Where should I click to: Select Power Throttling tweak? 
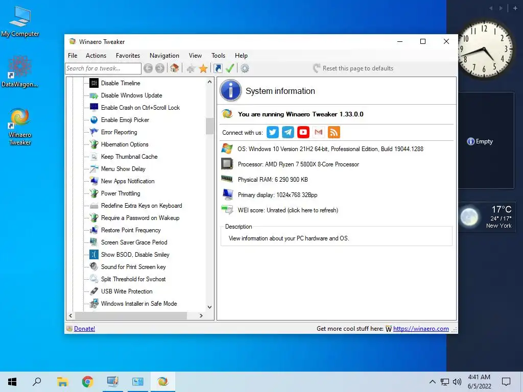point(121,193)
